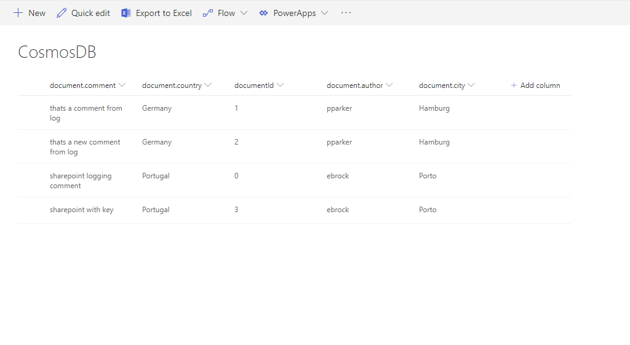This screenshot has height=345, width=630.
Task: Click the Flow icon in command bar
Action: pyautogui.click(x=208, y=13)
